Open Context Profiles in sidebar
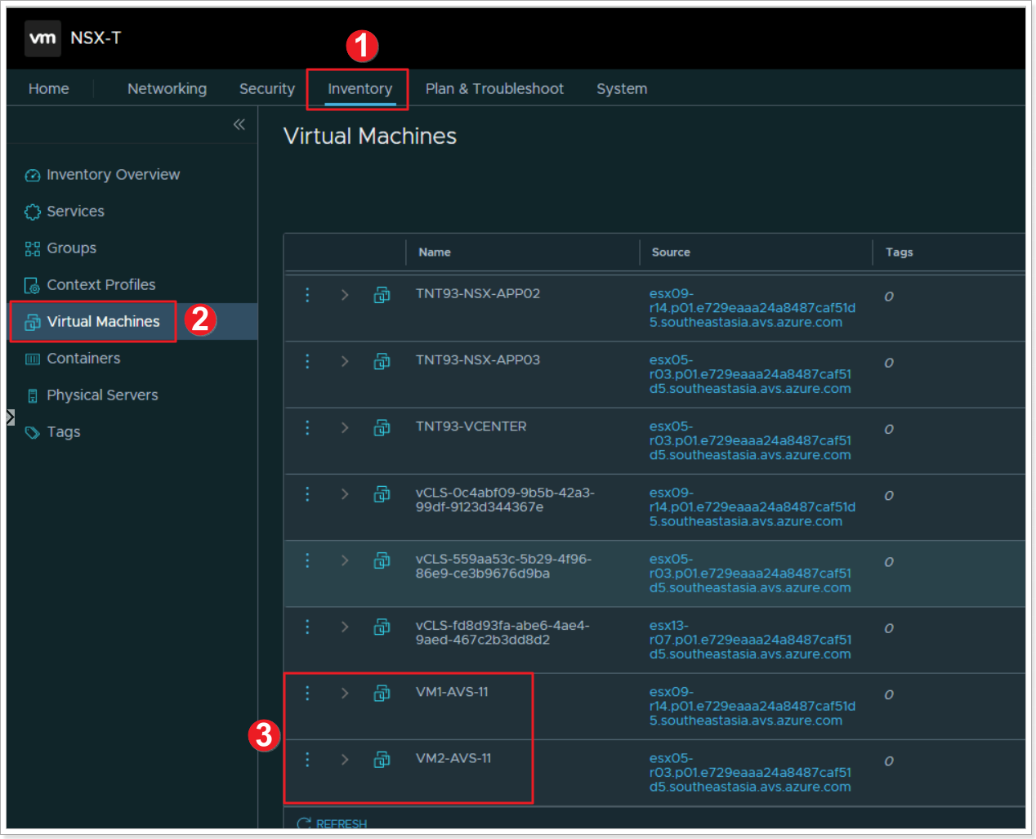Viewport: 1036px width, 839px height. click(101, 285)
